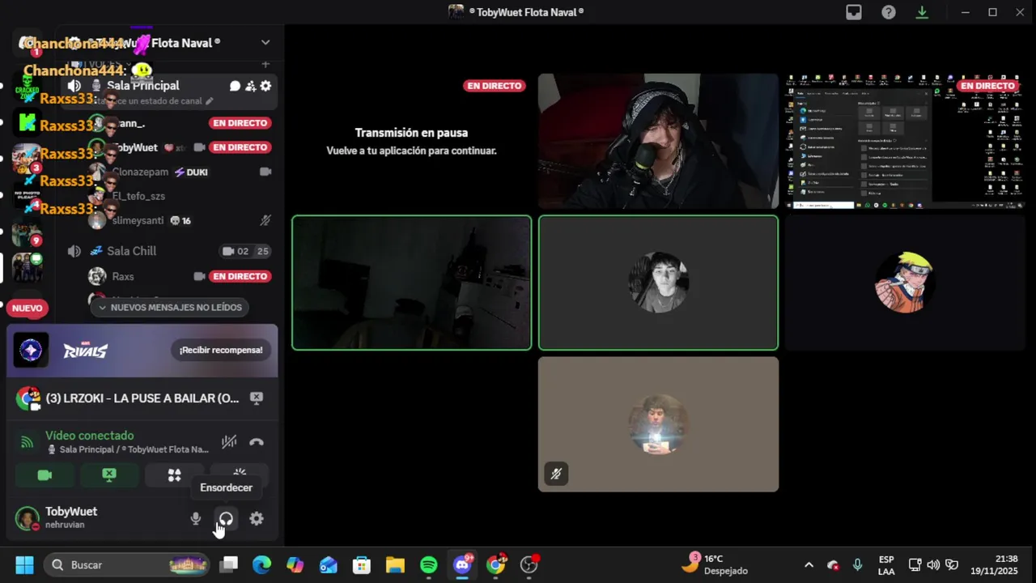
Task: Open the Cracked Zone server icon
Action: [x=27, y=85]
